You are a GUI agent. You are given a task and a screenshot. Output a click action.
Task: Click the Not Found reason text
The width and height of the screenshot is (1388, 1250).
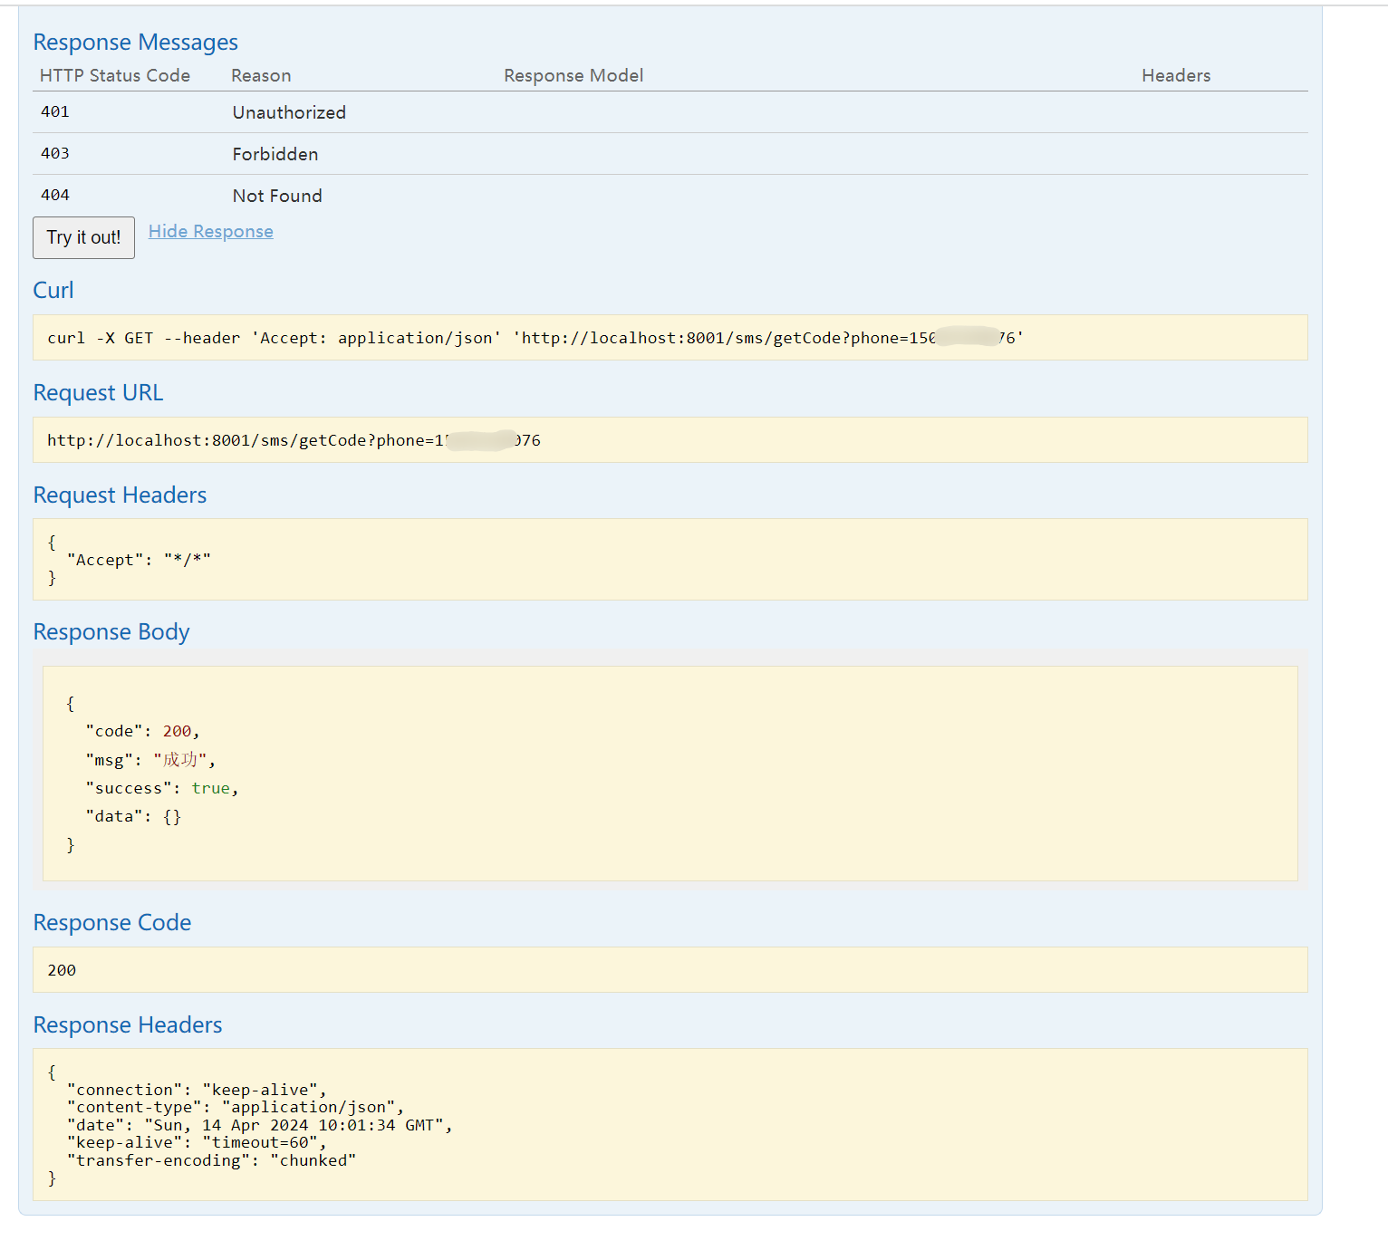[x=277, y=196]
